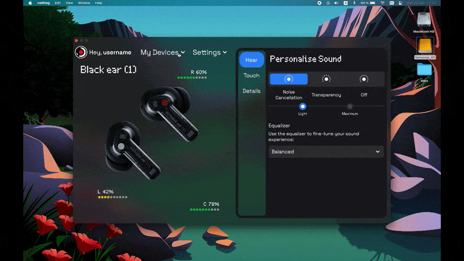Open the Apple menu
Viewport: 464px width, 261px height.
[x=30, y=3]
